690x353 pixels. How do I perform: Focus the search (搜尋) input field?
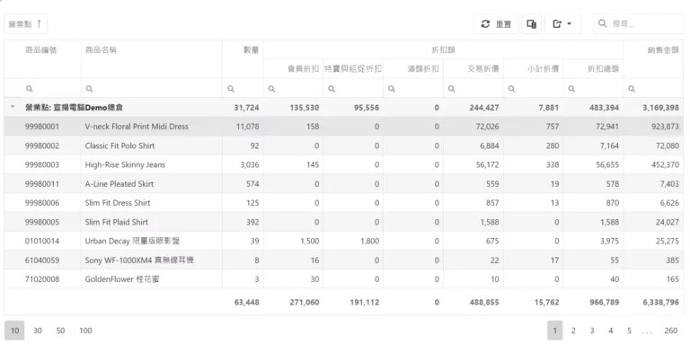click(x=638, y=24)
